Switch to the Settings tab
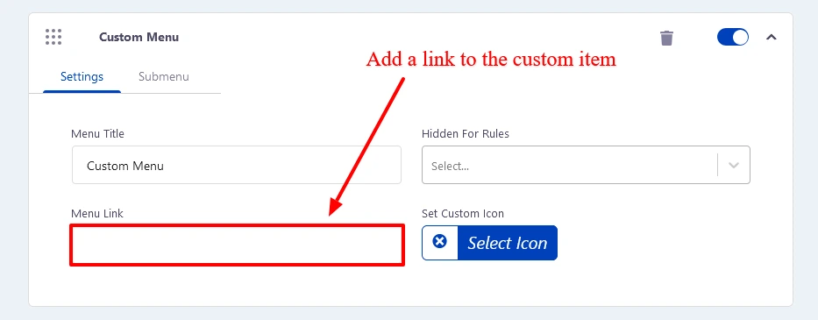The width and height of the screenshot is (818, 320). click(82, 77)
